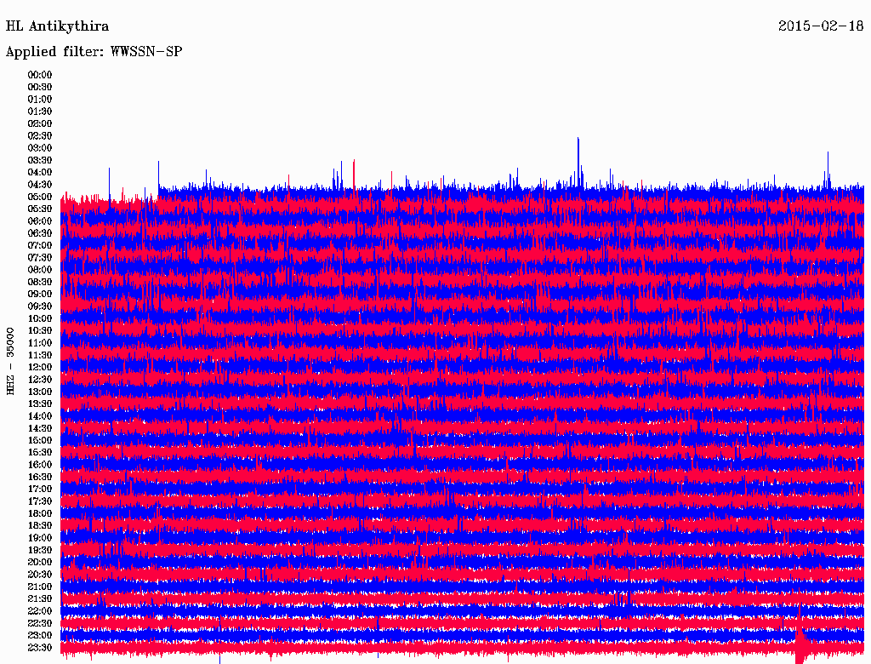Click the 07:30 time label

tap(40, 257)
